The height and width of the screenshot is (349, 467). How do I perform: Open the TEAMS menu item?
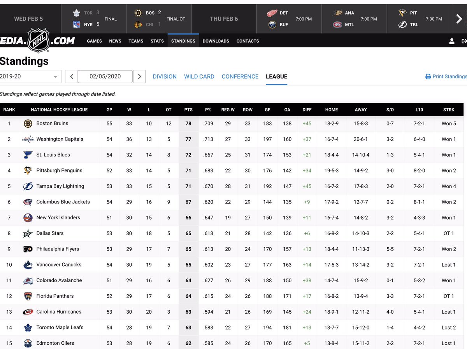pos(136,41)
